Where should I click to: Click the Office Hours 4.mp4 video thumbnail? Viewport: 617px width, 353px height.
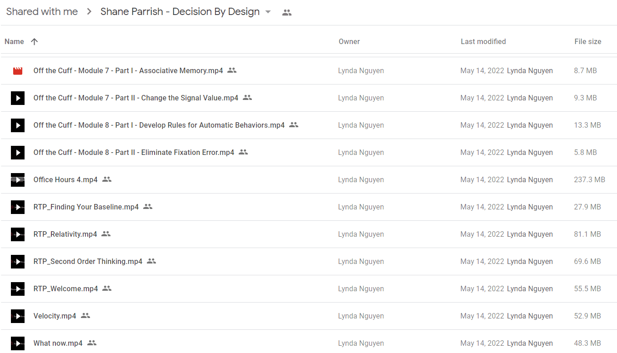tap(18, 180)
